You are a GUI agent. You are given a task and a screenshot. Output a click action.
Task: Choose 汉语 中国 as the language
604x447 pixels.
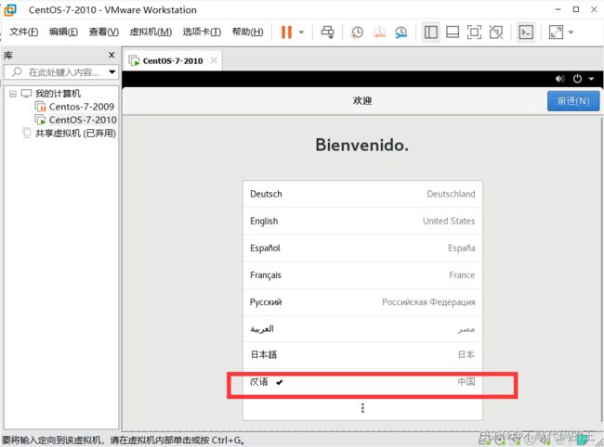tap(362, 382)
